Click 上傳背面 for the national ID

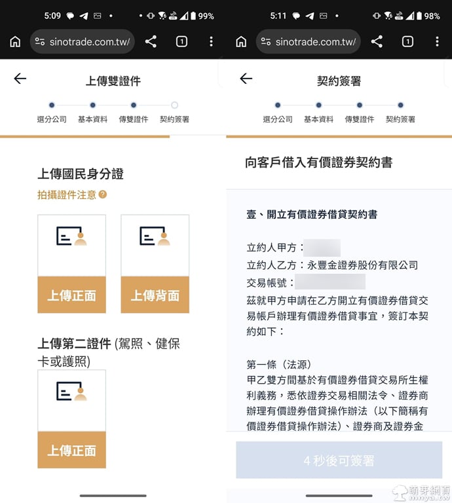click(x=155, y=295)
